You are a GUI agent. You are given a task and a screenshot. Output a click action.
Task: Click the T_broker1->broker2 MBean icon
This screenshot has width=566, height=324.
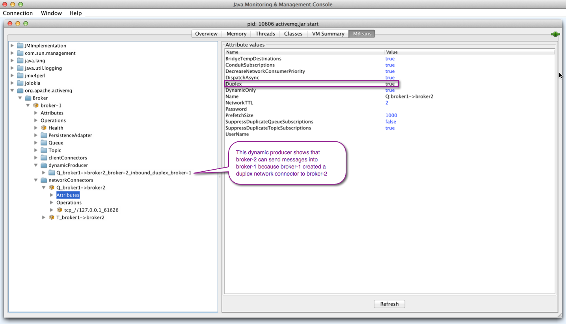pyautogui.click(x=52, y=218)
